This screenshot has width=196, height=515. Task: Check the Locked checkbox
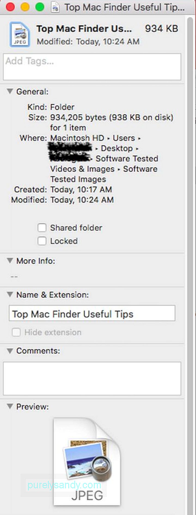tap(42, 241)
